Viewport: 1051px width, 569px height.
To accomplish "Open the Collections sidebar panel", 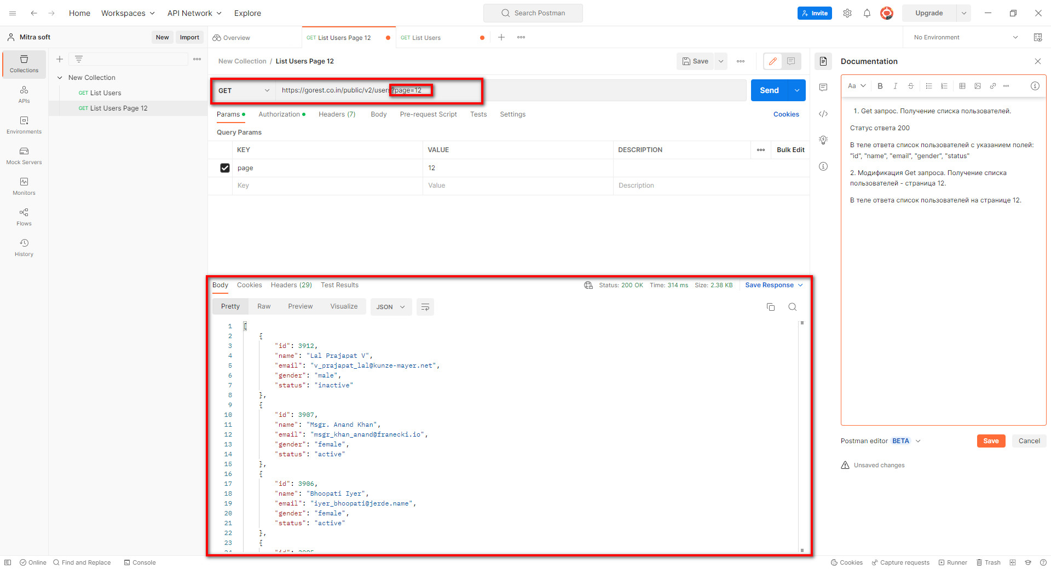I will point(24,64).
